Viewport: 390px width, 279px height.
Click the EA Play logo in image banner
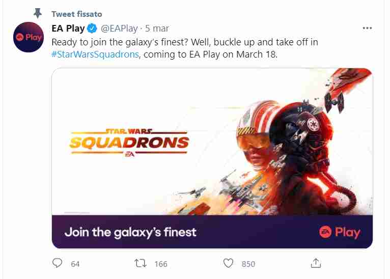point(340,233)
